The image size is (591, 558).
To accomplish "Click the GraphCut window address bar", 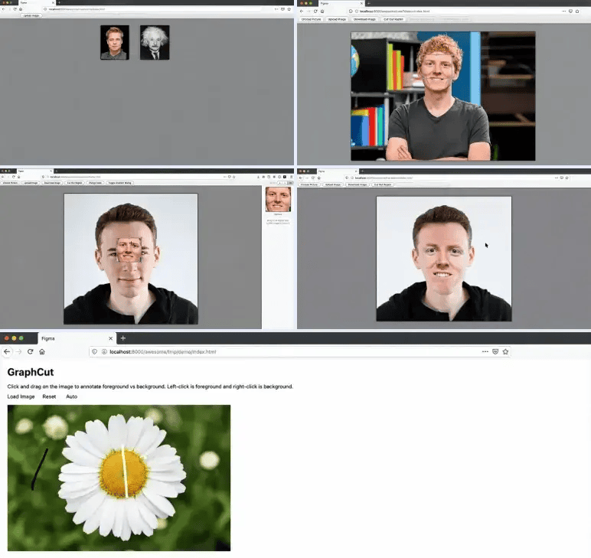I will tap(299, 351).
